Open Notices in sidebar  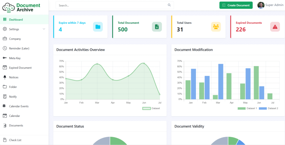tap(24, 77)
